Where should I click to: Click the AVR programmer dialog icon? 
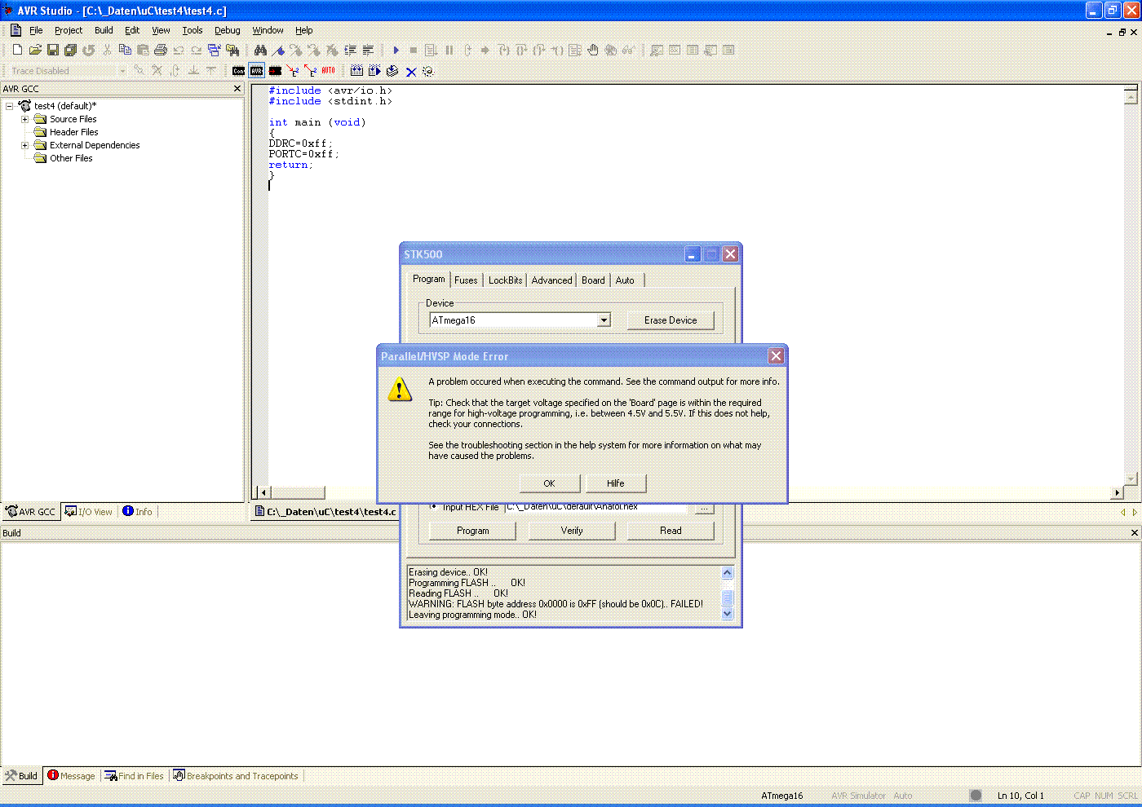[x=257, y=71]
